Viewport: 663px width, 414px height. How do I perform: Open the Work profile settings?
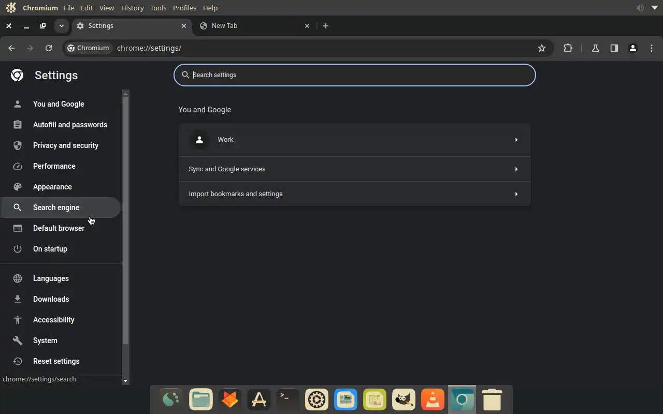(x=355, y=140)
